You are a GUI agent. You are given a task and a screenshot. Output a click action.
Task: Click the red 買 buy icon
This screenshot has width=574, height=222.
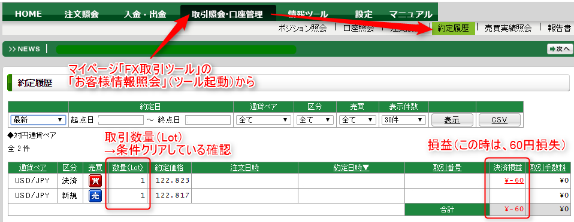click(x=95, y=181)
